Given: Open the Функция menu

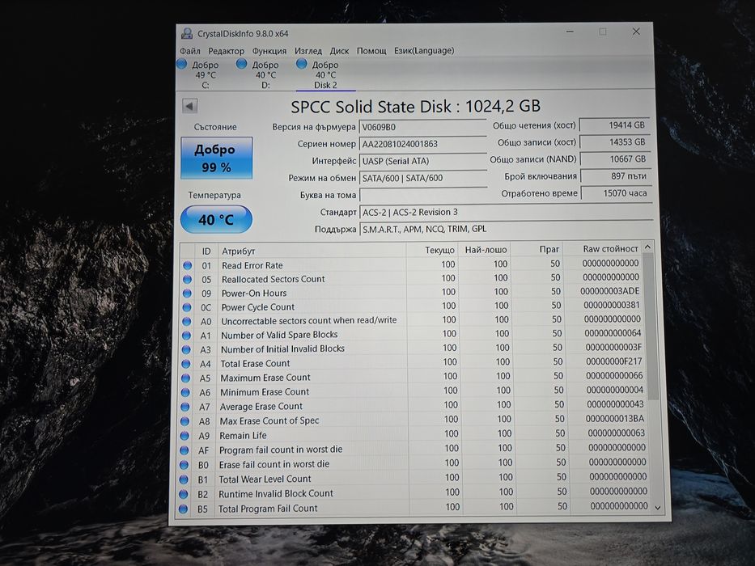Looking at the screenshot, I should [x=269, y=51].
